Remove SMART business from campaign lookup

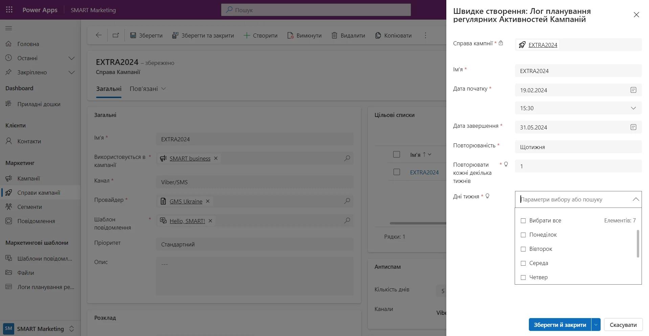(216, 158)
